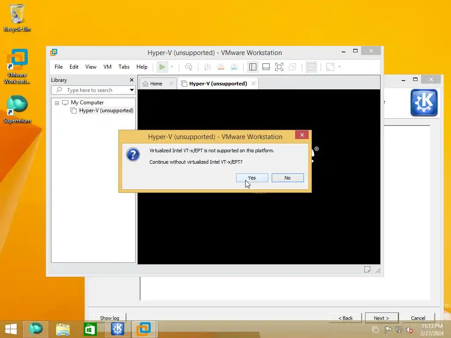This screenshot has height=338, width=451.
Task: Open the stretch guest dropdown arrow
Action: tap(340, 67)
